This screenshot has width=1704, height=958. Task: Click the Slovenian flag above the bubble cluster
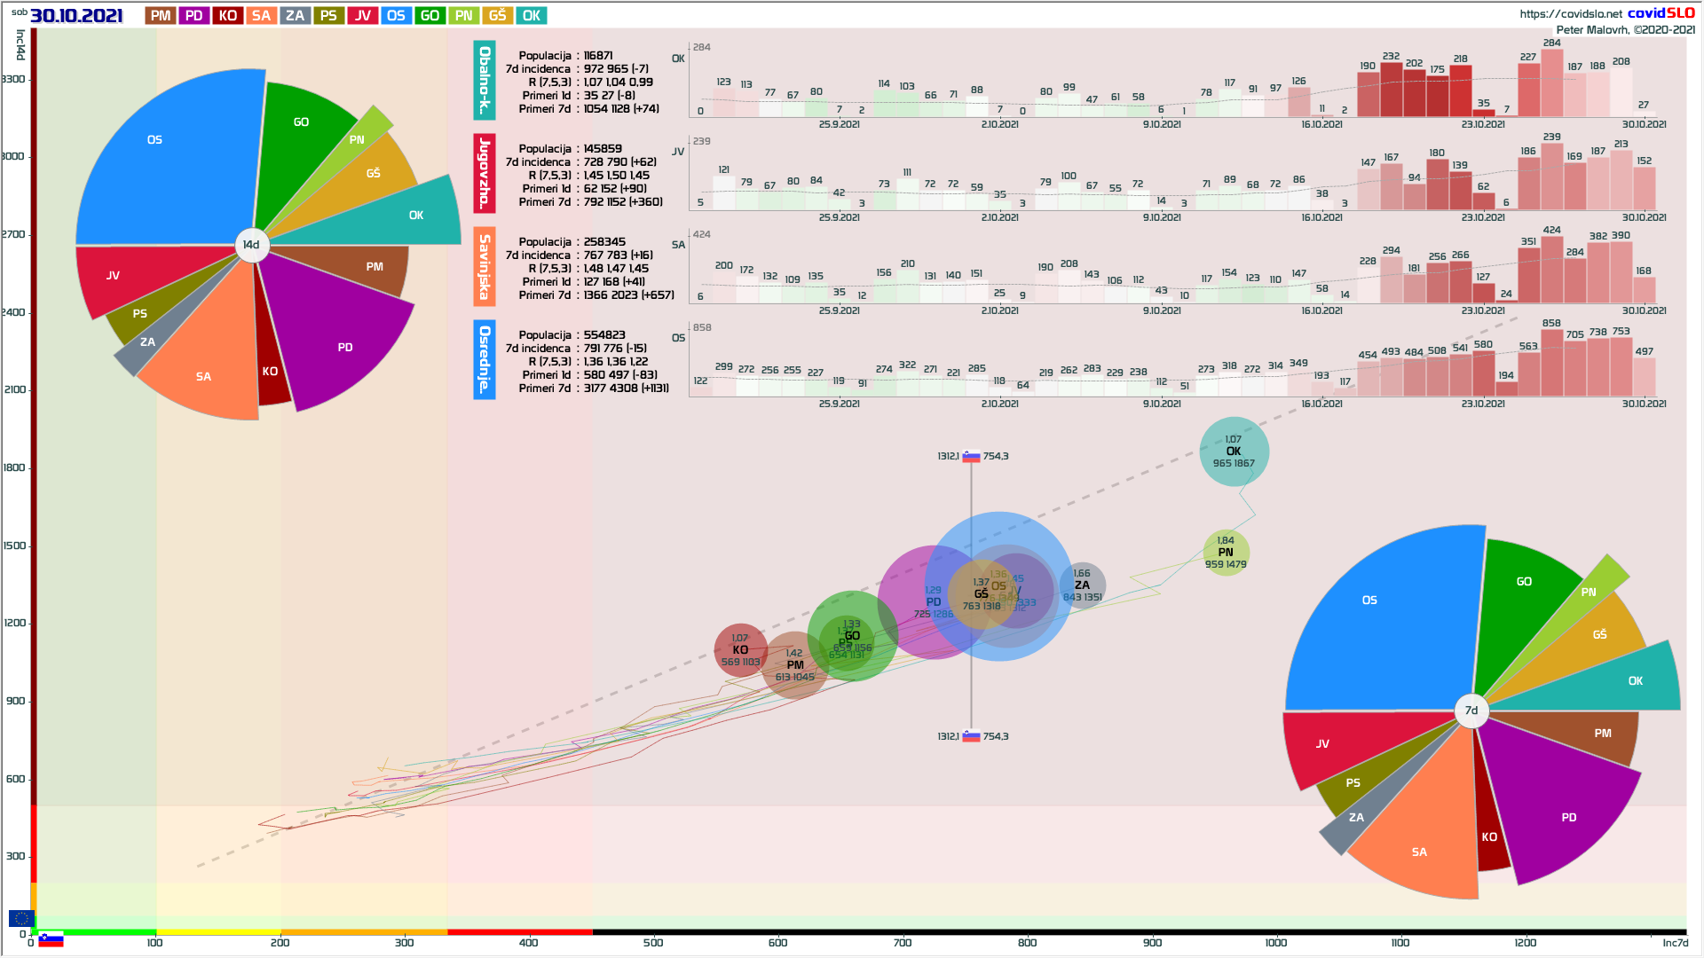(971, 457)
